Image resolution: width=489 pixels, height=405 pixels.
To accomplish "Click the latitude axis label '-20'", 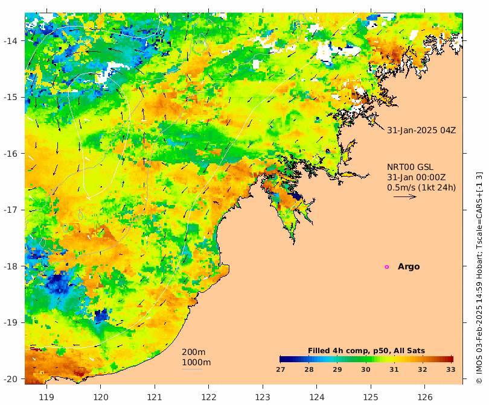I will pos(10,379).
